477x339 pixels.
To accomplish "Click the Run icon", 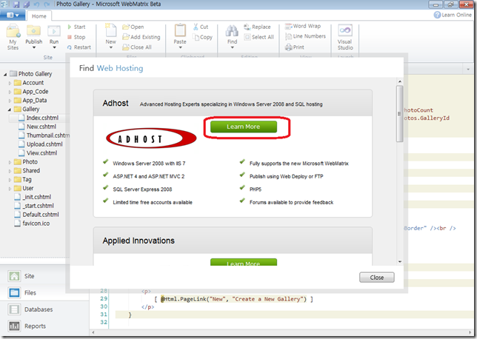I will 54,31.
